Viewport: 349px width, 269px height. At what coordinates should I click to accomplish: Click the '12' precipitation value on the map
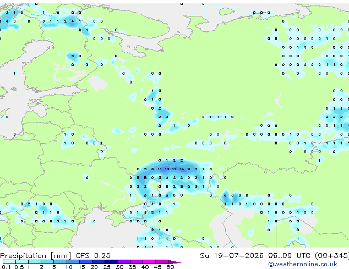tap(167, 169)
